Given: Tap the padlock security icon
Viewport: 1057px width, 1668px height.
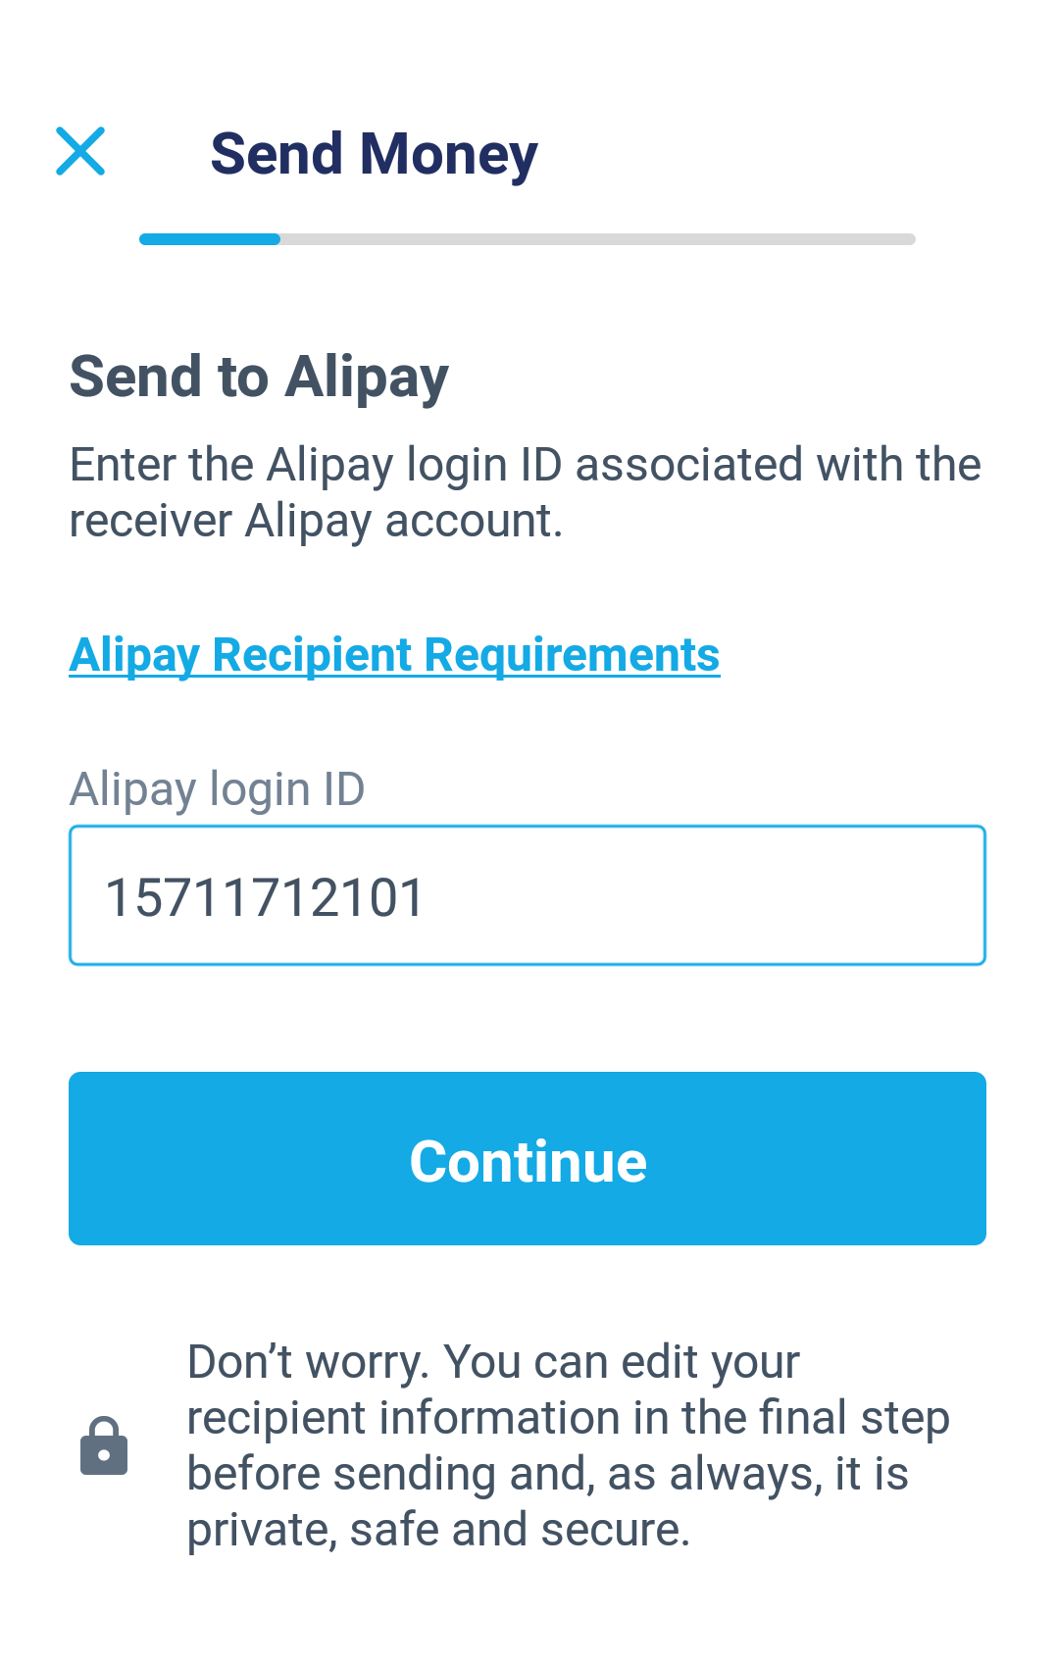Looking at the screenshot, I should pyautogui.click(x=104, y=1445).
